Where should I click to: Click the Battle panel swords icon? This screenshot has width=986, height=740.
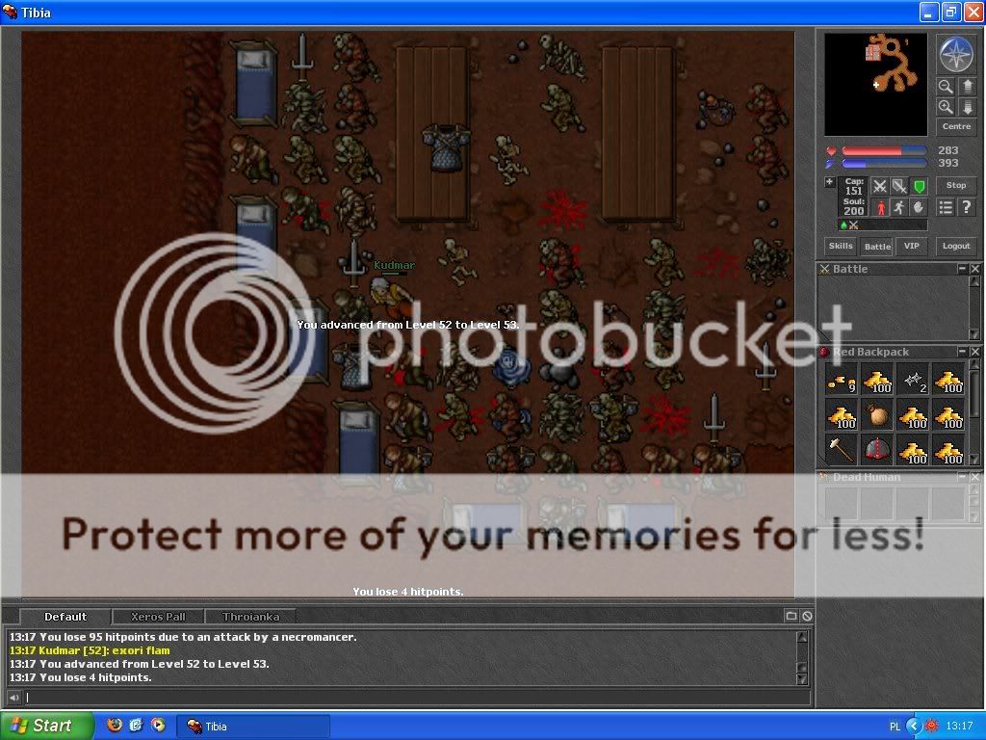(x=824, y=269)
